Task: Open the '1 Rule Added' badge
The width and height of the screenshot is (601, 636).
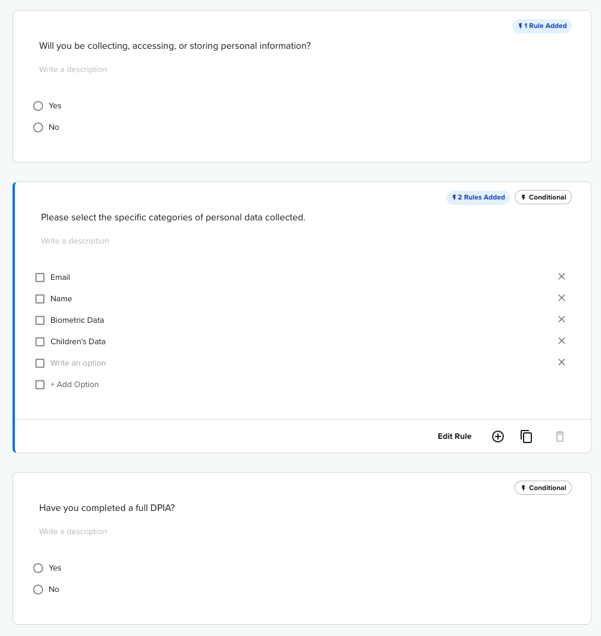Action: tap(542, 26)
